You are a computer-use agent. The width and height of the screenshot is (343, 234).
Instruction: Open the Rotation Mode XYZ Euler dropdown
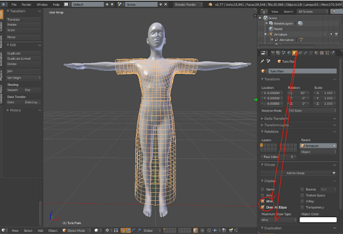click(x=312, y=111)
